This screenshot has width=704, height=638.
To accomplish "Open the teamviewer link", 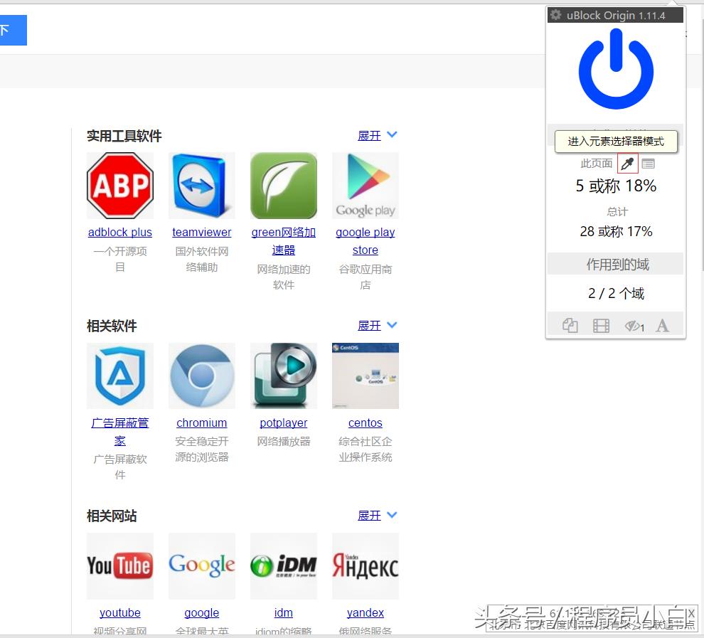I will pyautogui.click(x=201, y=232).
